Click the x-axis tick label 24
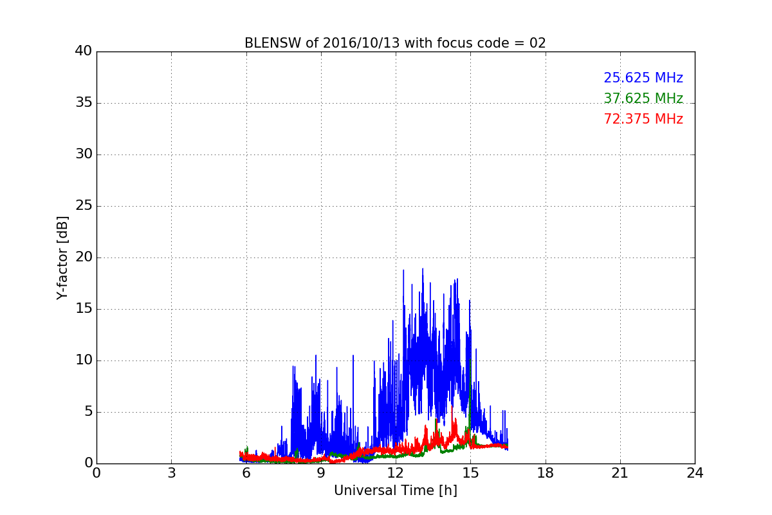This screenshot has width=772, height=515. (x=695, y=473)
